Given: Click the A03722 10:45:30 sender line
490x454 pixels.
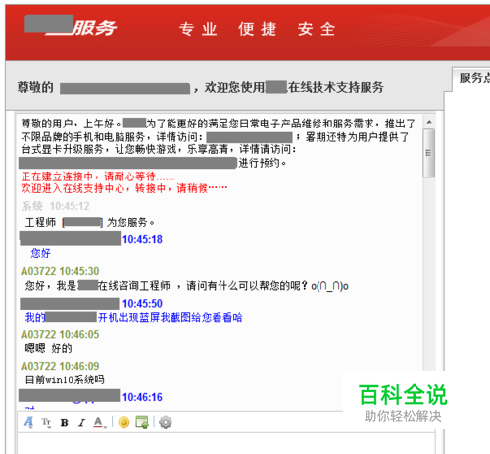Looking at the screenshot, I should pos(60,271).
